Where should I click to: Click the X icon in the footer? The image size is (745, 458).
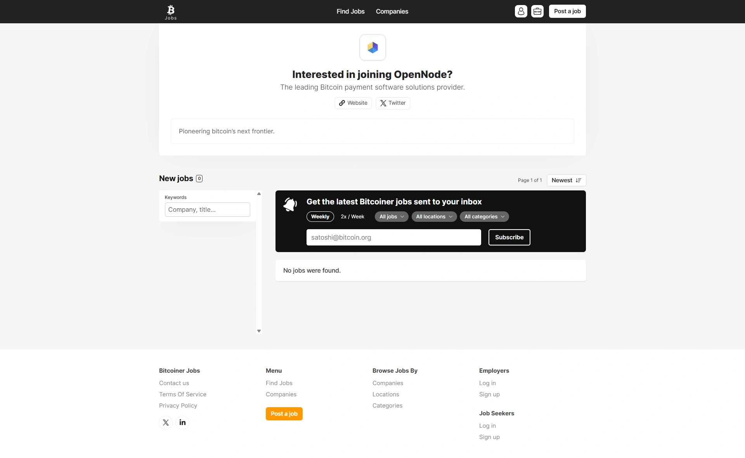[x=166, y=422]
